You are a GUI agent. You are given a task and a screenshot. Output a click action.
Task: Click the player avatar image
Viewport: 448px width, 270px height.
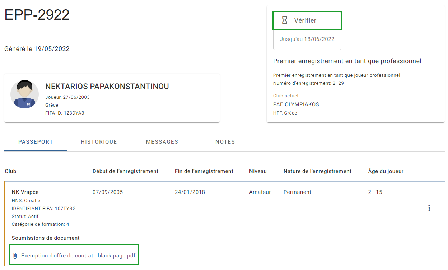coord(25,94)
